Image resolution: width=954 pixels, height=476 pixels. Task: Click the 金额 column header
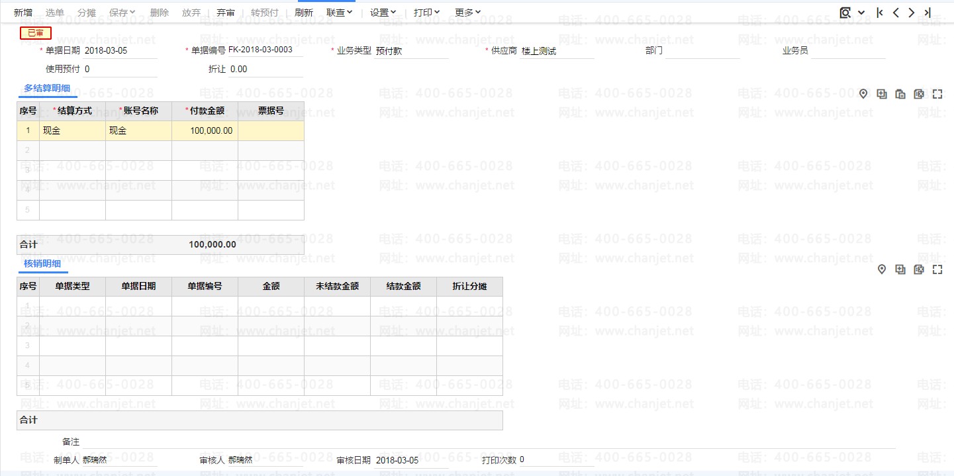coord(271,287)
